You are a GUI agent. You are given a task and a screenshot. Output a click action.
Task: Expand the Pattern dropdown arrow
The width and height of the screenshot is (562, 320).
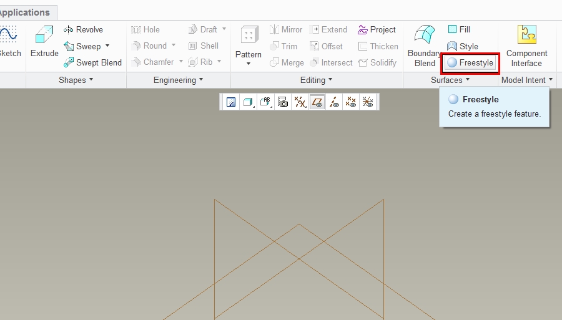click(249, 64)
